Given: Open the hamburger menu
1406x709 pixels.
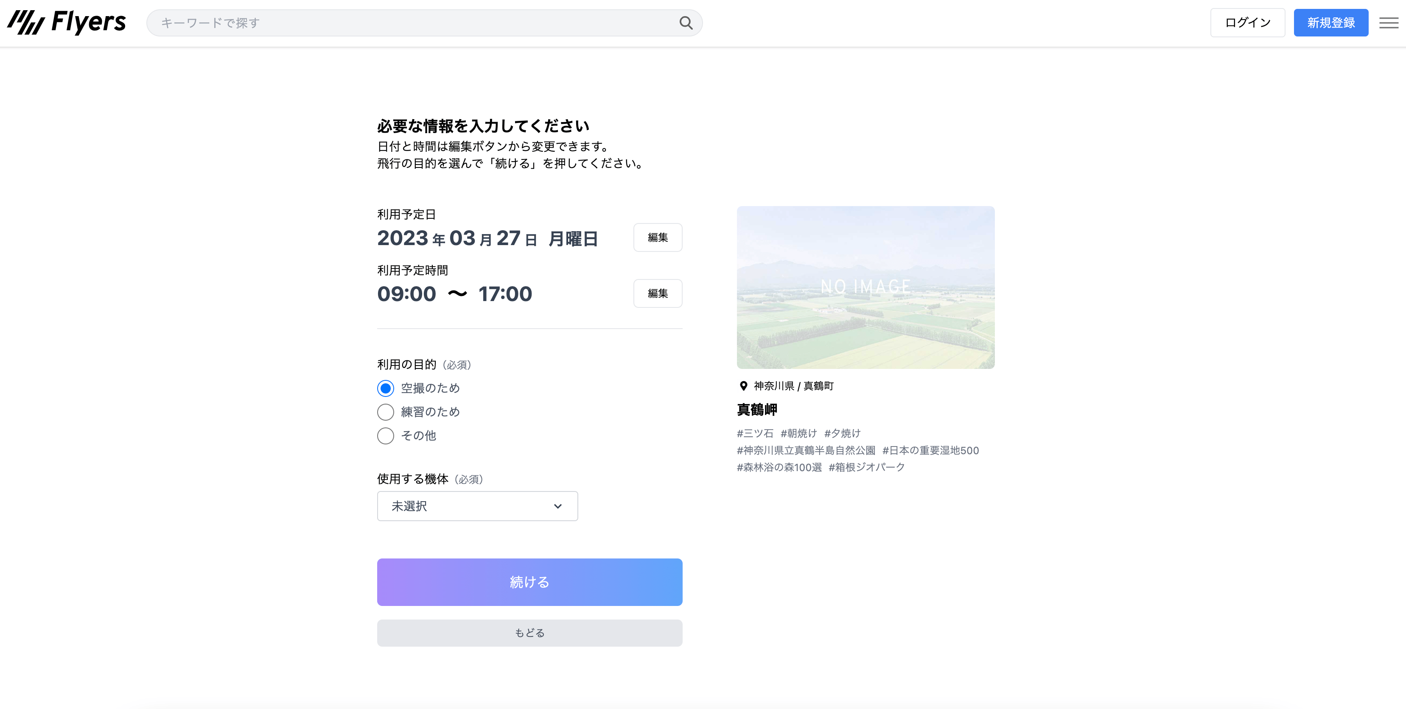Looking at the screenshot, I should 1388,23.
